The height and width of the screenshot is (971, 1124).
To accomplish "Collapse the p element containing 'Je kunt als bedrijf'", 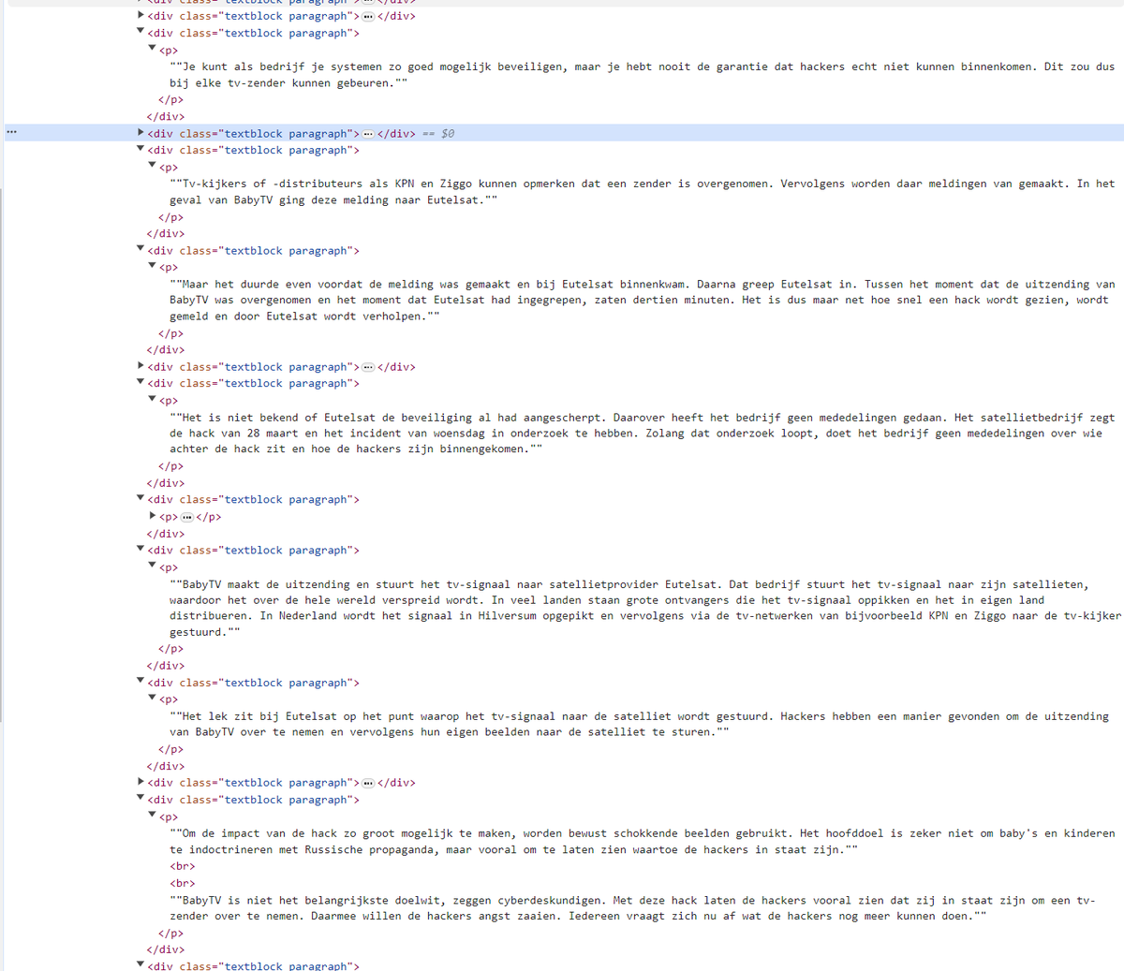I will pyautogui.click(x=152, y=49).
